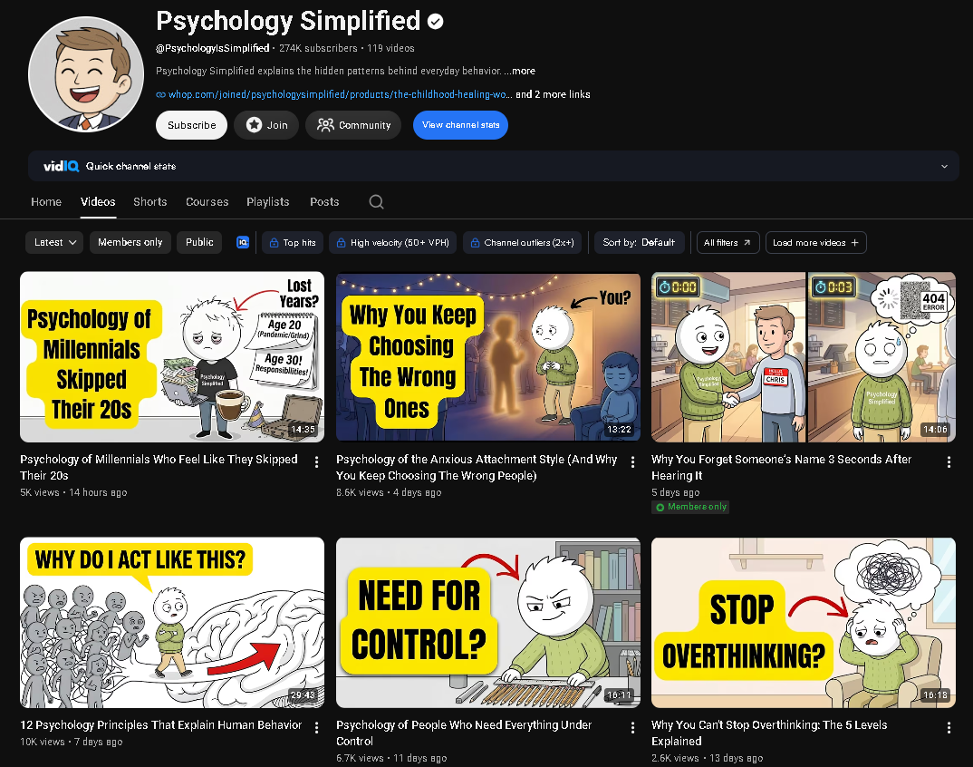Open All filters panel

[x=727, y=243]
